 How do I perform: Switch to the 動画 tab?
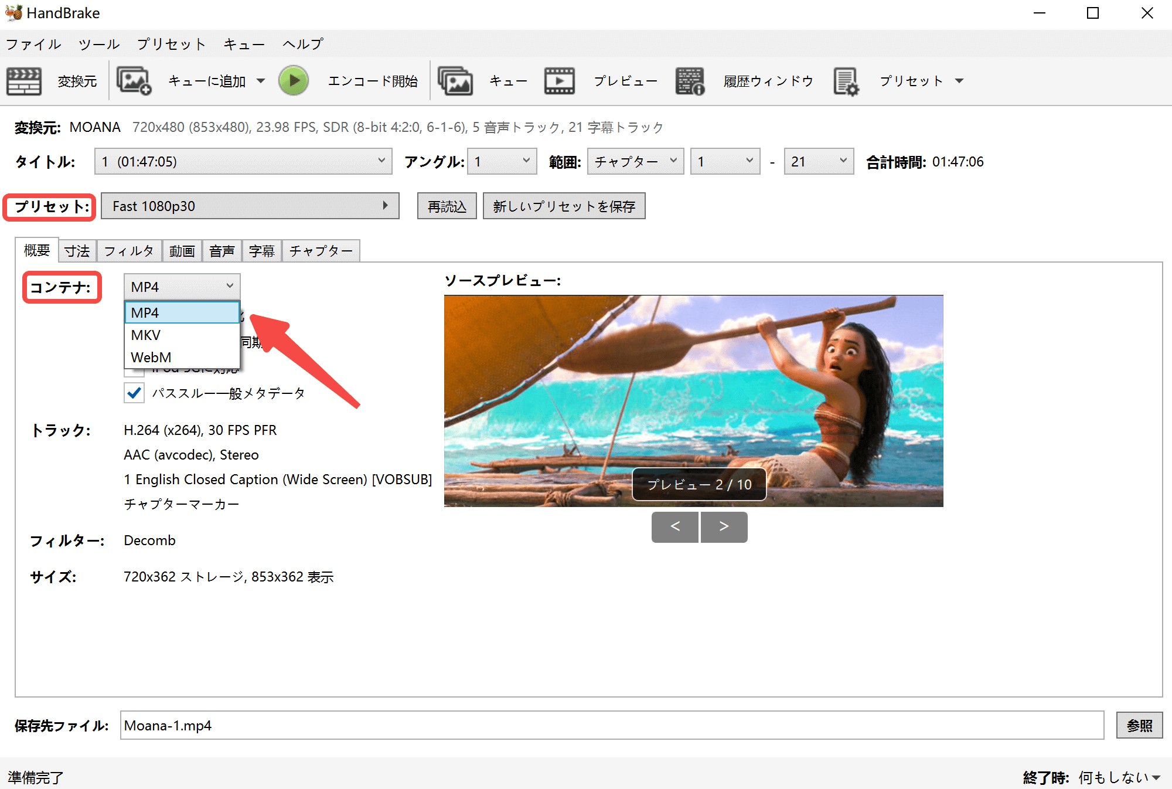tap(182, 251)
